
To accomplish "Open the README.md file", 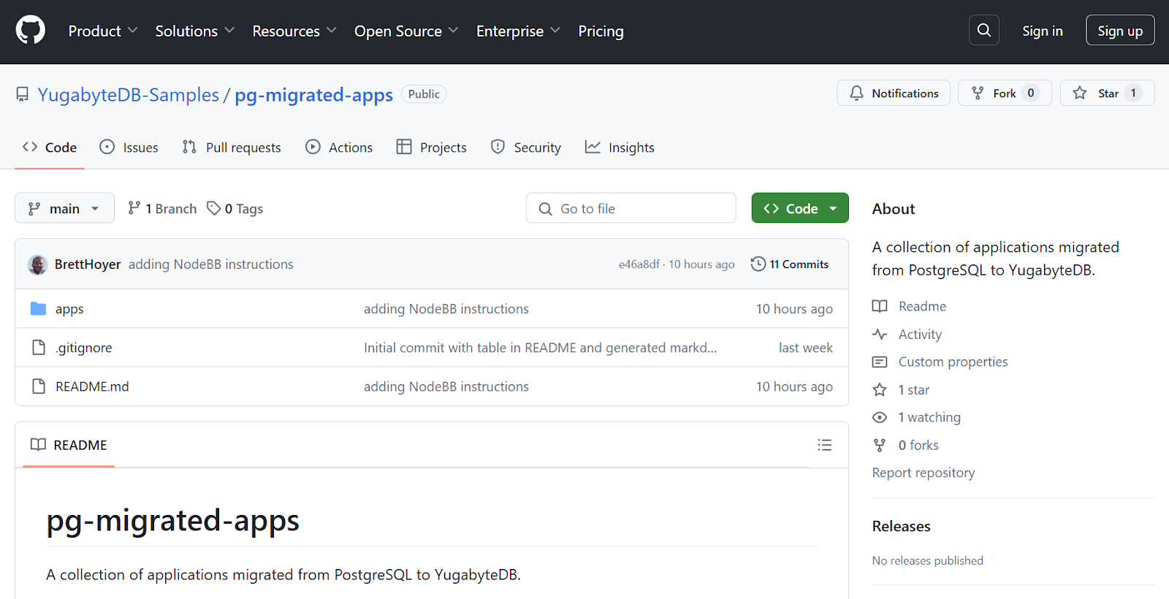I will pos(92,386).
